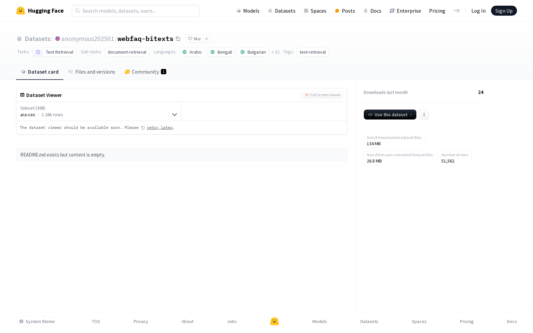Viewport: 533px width, 333px height.
Task: Open the Subset ara-ces dropdown
Action: [99, 111]
